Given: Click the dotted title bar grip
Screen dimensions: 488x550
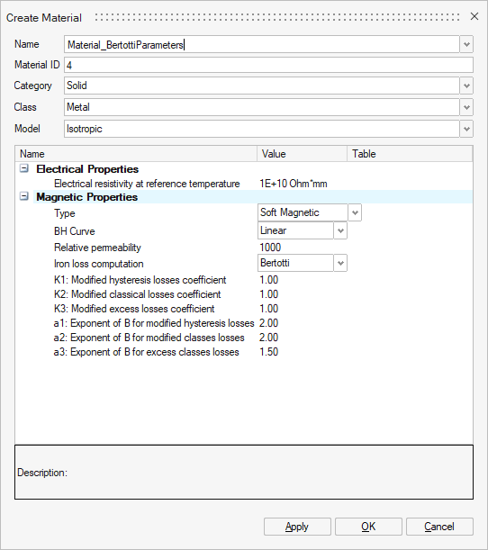Looking at the screenshot, I should (277, 17).
